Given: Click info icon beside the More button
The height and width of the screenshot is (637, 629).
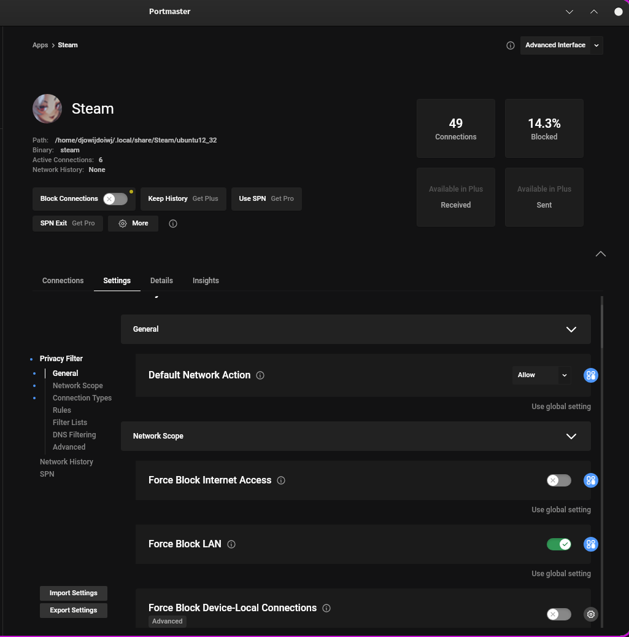Looking at the screenshot, I should [173, 224].
